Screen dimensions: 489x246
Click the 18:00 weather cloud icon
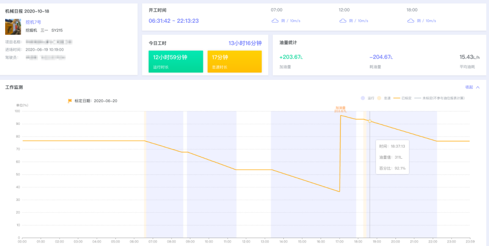pos(410,21)
